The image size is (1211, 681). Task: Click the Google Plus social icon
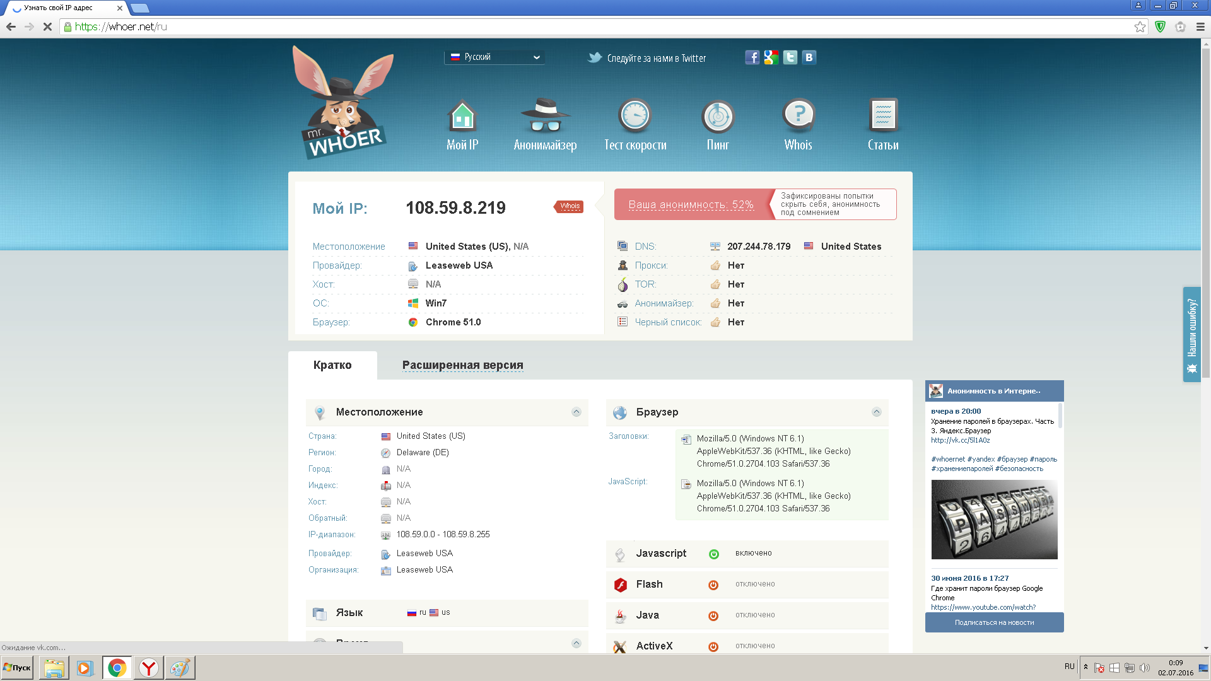771,57
